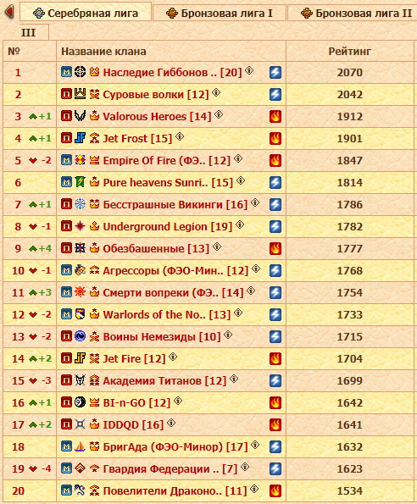Switch to the Серебряная лига tab

pyautogui.click(x=86, y=13)
